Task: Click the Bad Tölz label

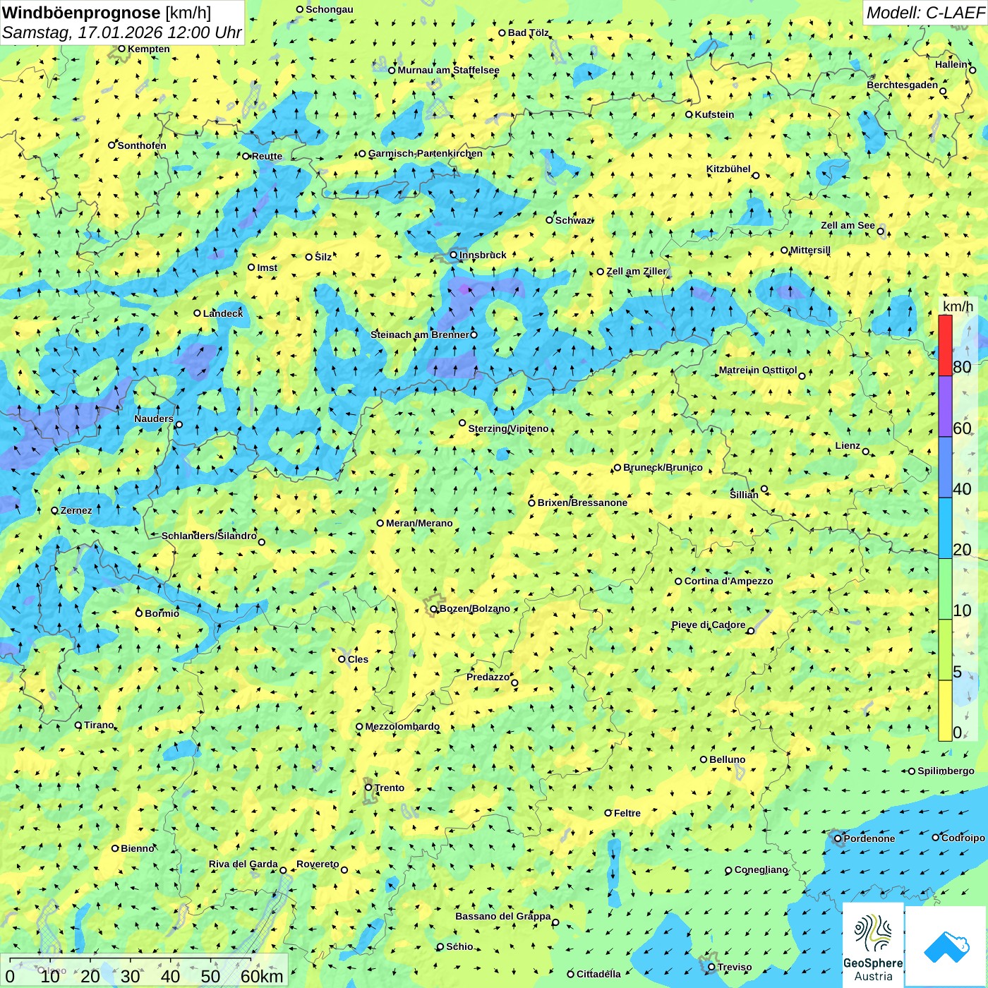Action: pos(529,32)
